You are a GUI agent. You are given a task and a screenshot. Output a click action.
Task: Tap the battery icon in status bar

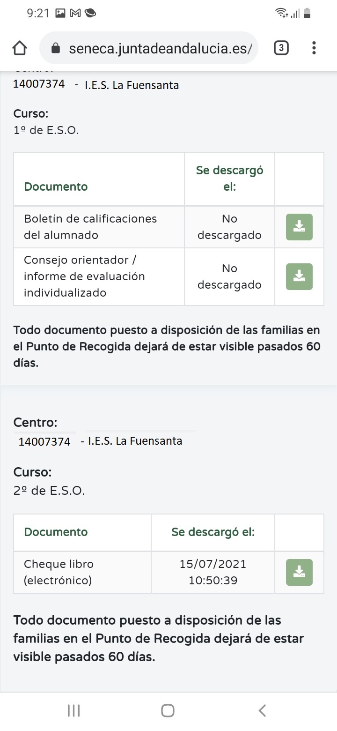[x=307, y=13]
